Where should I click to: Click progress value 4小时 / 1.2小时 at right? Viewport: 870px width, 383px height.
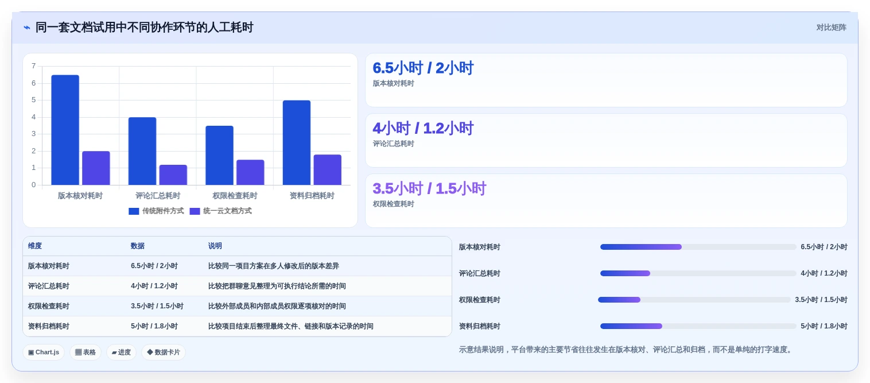tap(824, 273)
